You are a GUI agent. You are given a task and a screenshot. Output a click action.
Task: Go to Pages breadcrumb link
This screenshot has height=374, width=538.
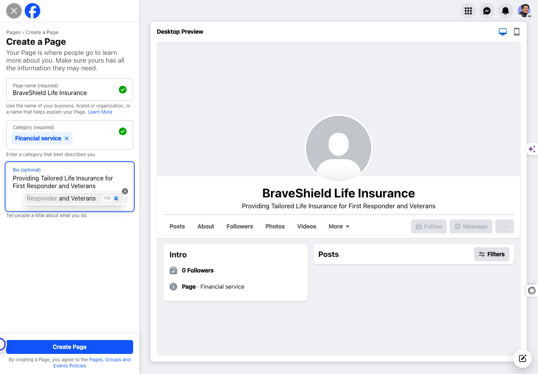(13, 32)
